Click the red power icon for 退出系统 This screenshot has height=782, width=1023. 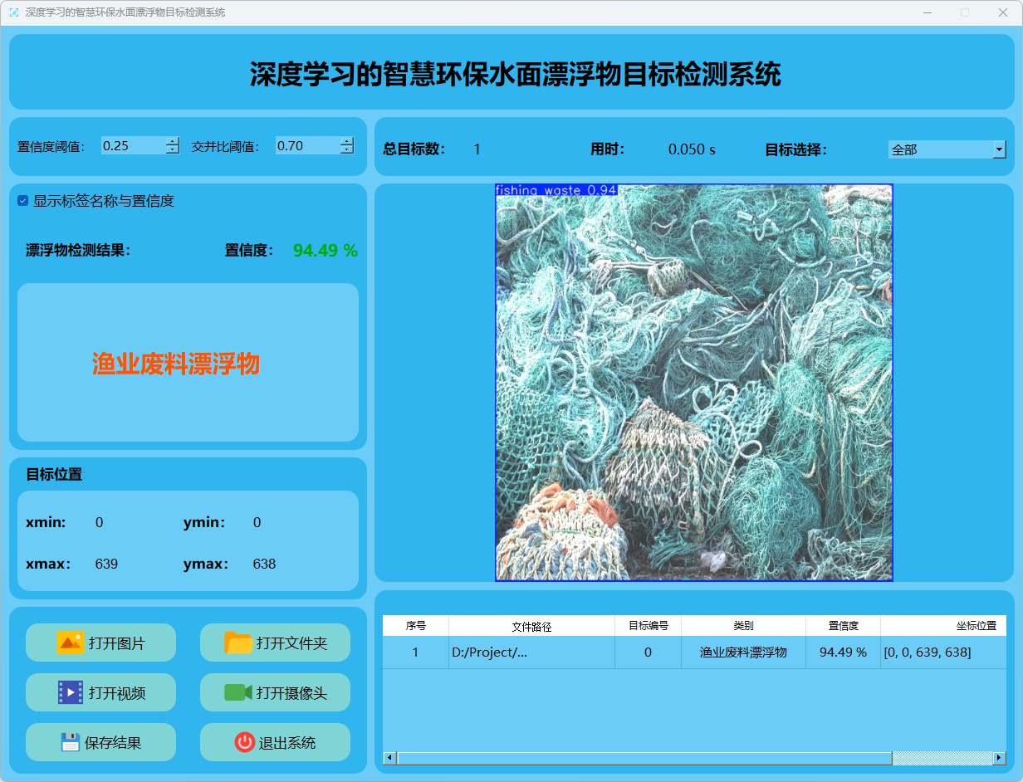click(x=244, y=742)
